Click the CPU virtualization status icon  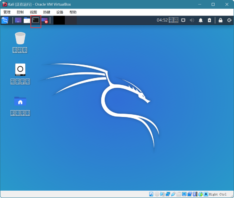(195, 194)
